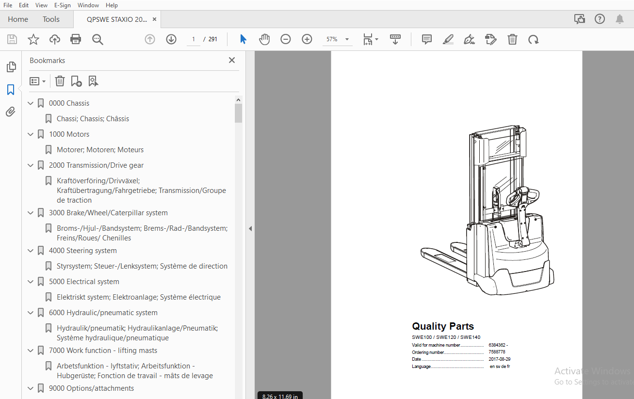Open the find text magnifier

click(98, 39)
